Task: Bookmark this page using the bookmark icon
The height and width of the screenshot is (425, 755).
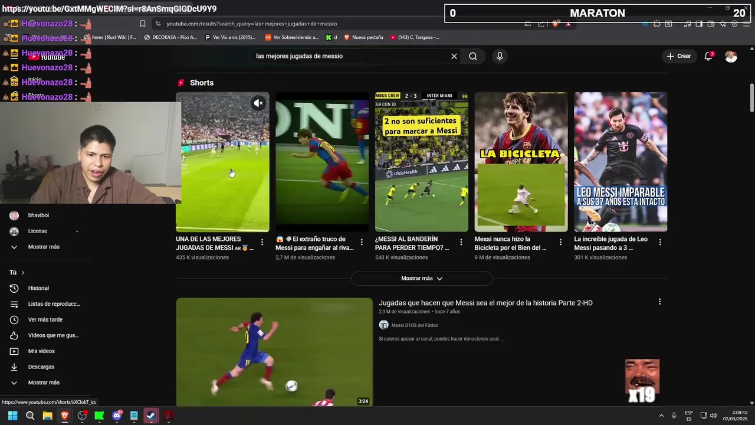Action: [x=143, y=24]
